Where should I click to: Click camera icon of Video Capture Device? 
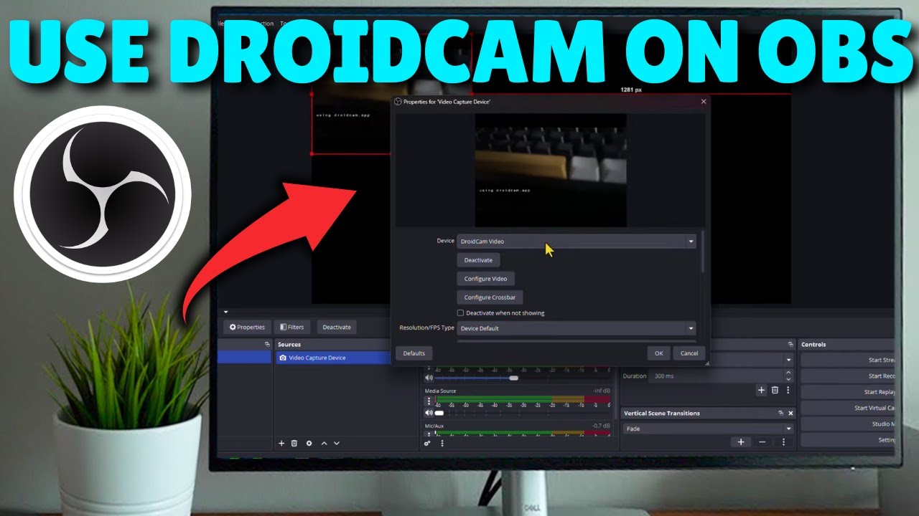tap(283, 358)
